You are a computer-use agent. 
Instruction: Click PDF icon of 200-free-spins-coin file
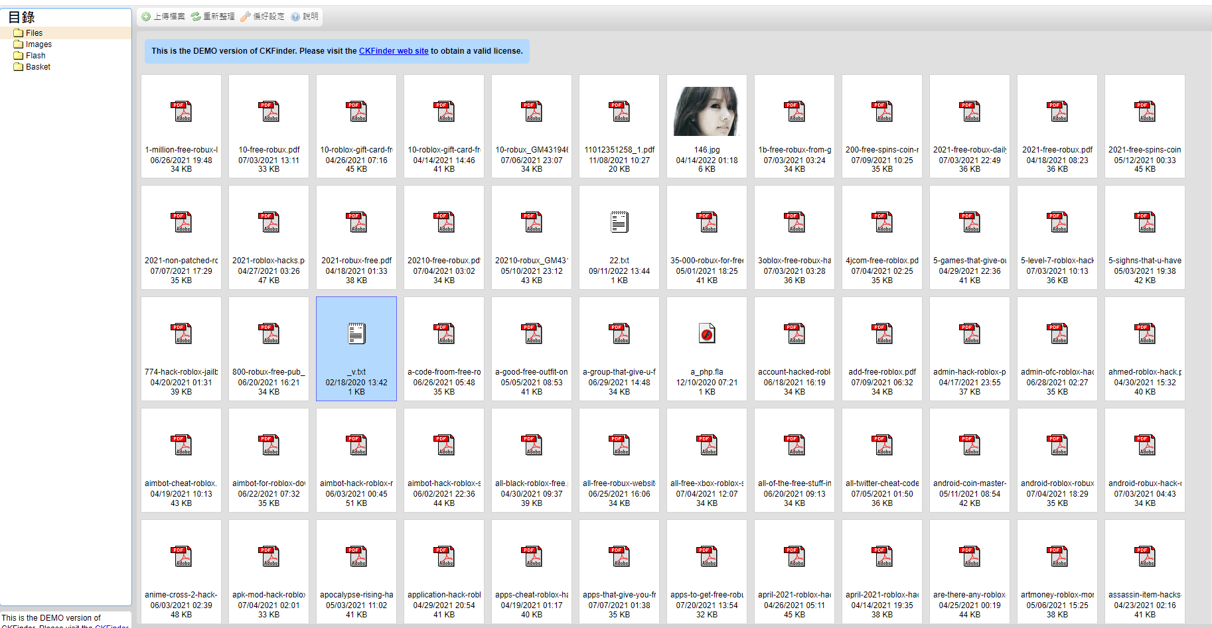tap(882, 111)
